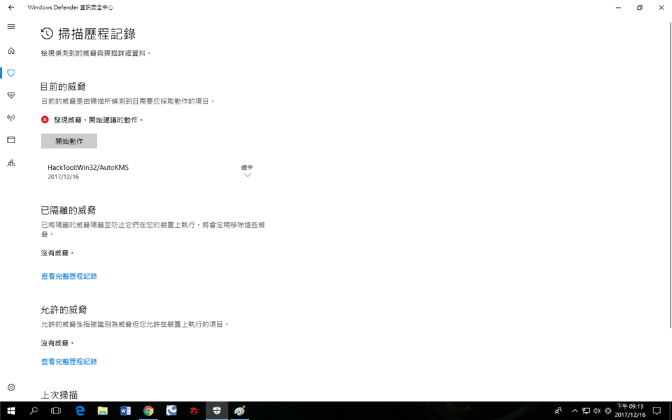Click the network tray icon
The width and height of the screenshot is (672, 420).
[x=586, y=411]
